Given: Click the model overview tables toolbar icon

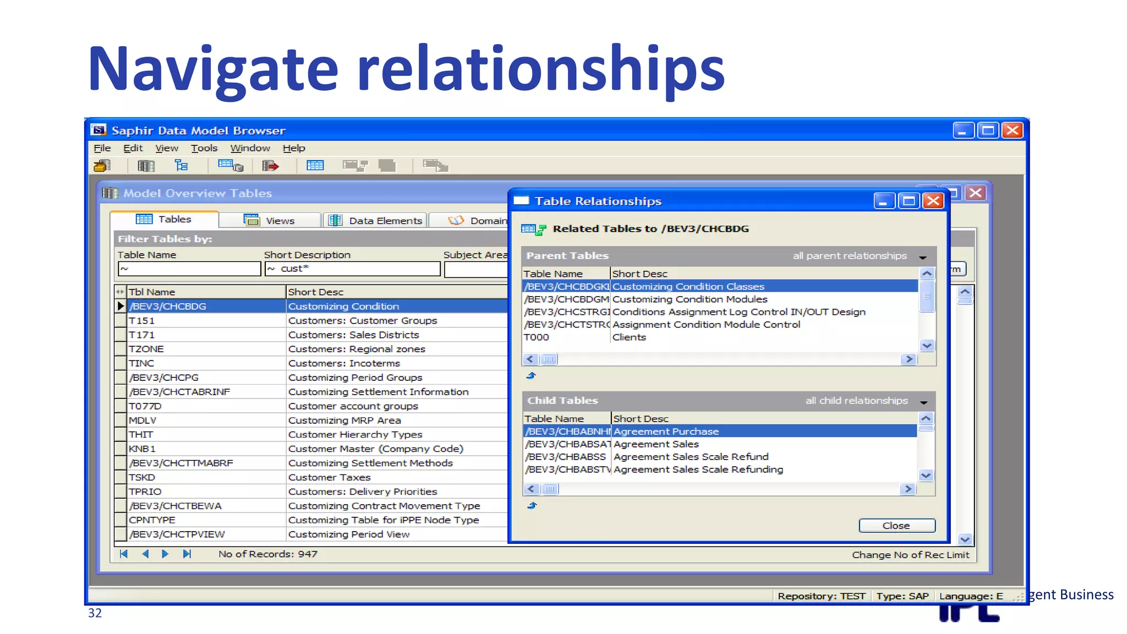Looking at the screenshot, I should pyautogui.click(x=146, y=166).
